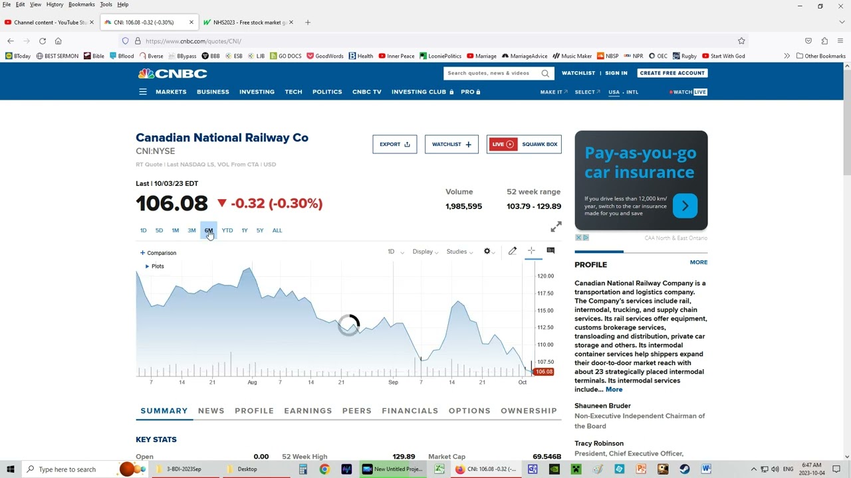Open the 1D interval dropdown
The width and height of the screenshot is (851, 478).
pyautogui.click(x=396, y=252)
